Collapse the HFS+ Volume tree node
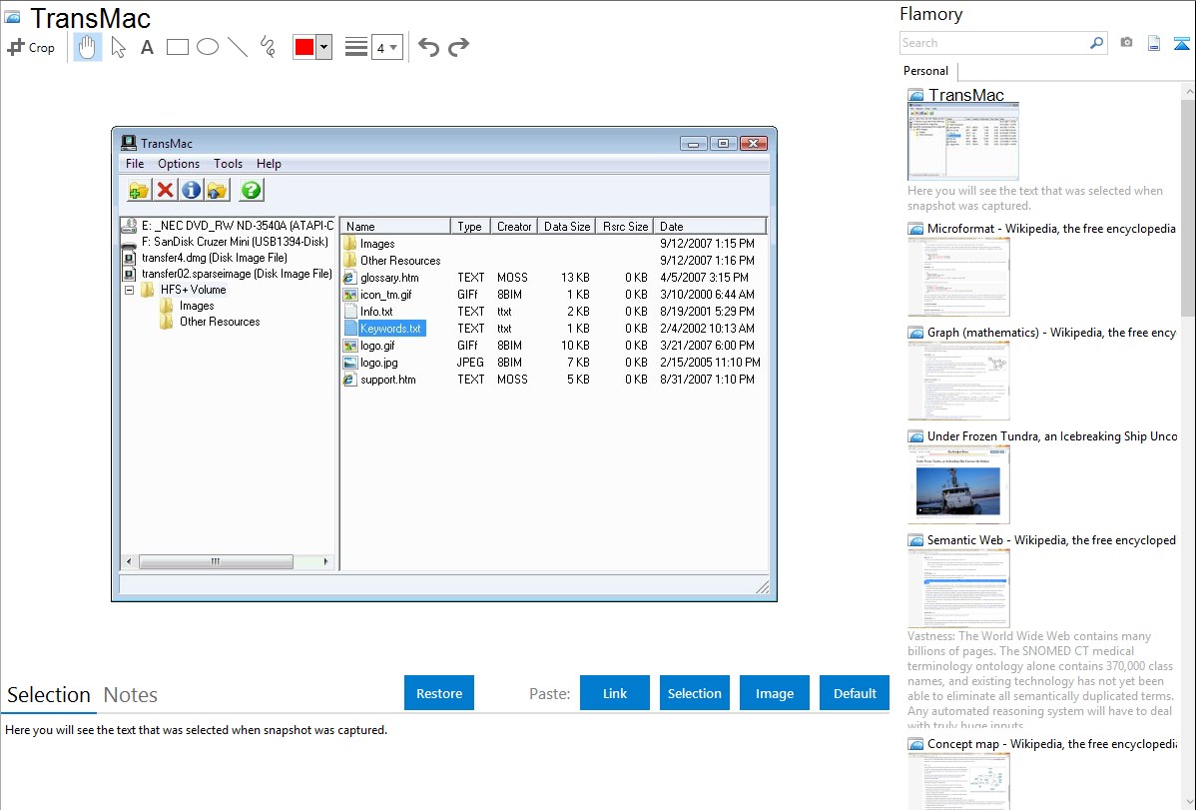1196x810 pixels. click(x=130, y=290)
